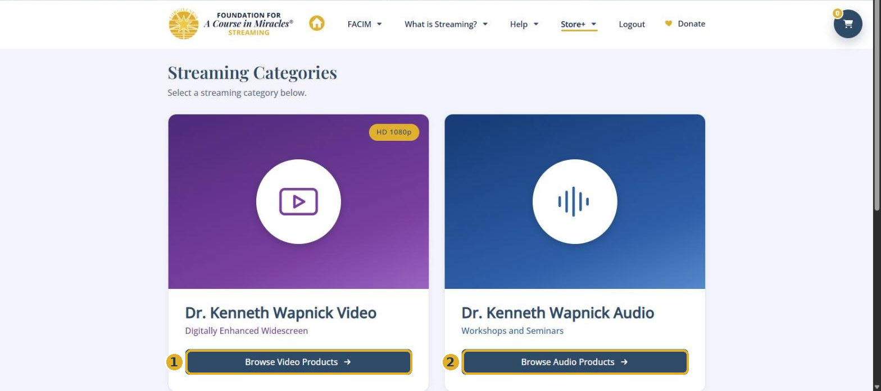Open the Store+ dropdown menu

click(x=579, y=24)
